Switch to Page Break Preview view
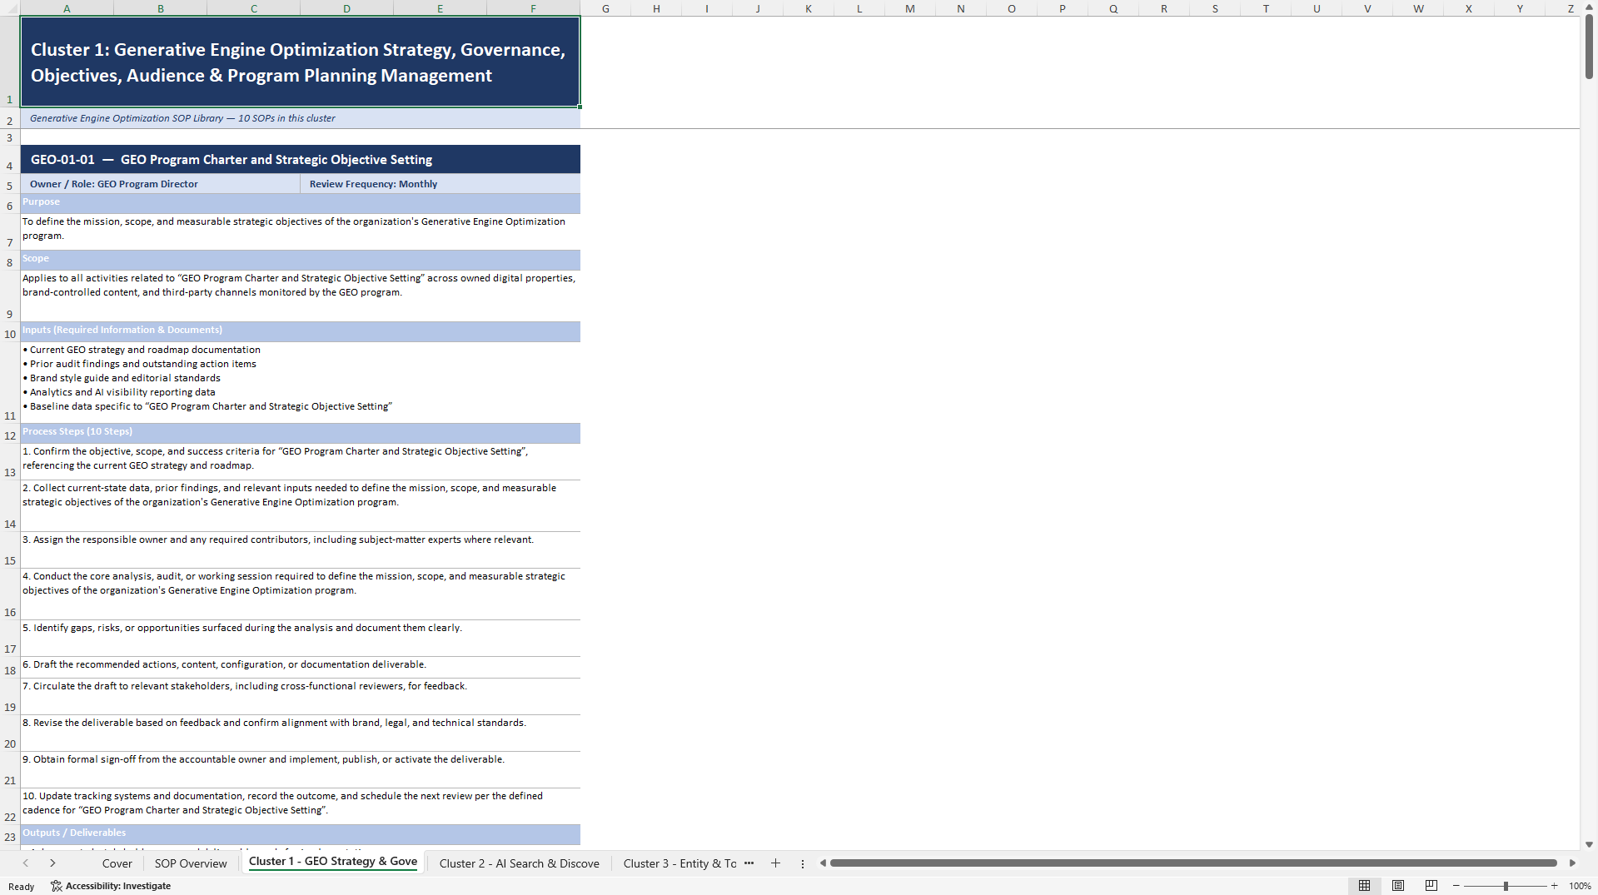The width and height of the screenshot is (1598, 895). [x=1431, y=886]
